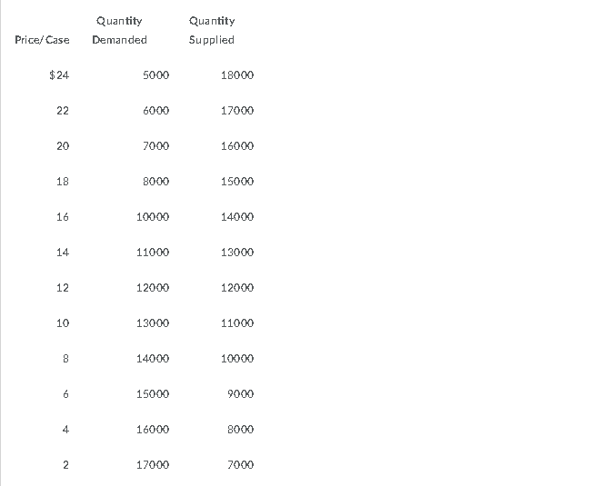Click quantity supplied value 7000 in last row
Screen dimensions: 601x486
coord(240,465)
